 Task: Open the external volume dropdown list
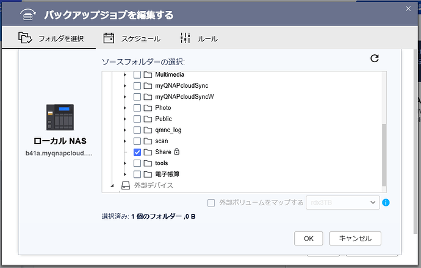tap(342, 203)
